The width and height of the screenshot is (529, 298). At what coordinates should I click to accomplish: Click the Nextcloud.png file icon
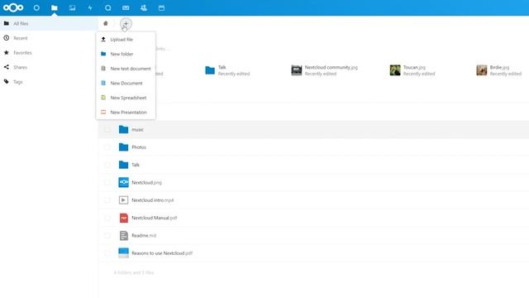click(123, 182)
